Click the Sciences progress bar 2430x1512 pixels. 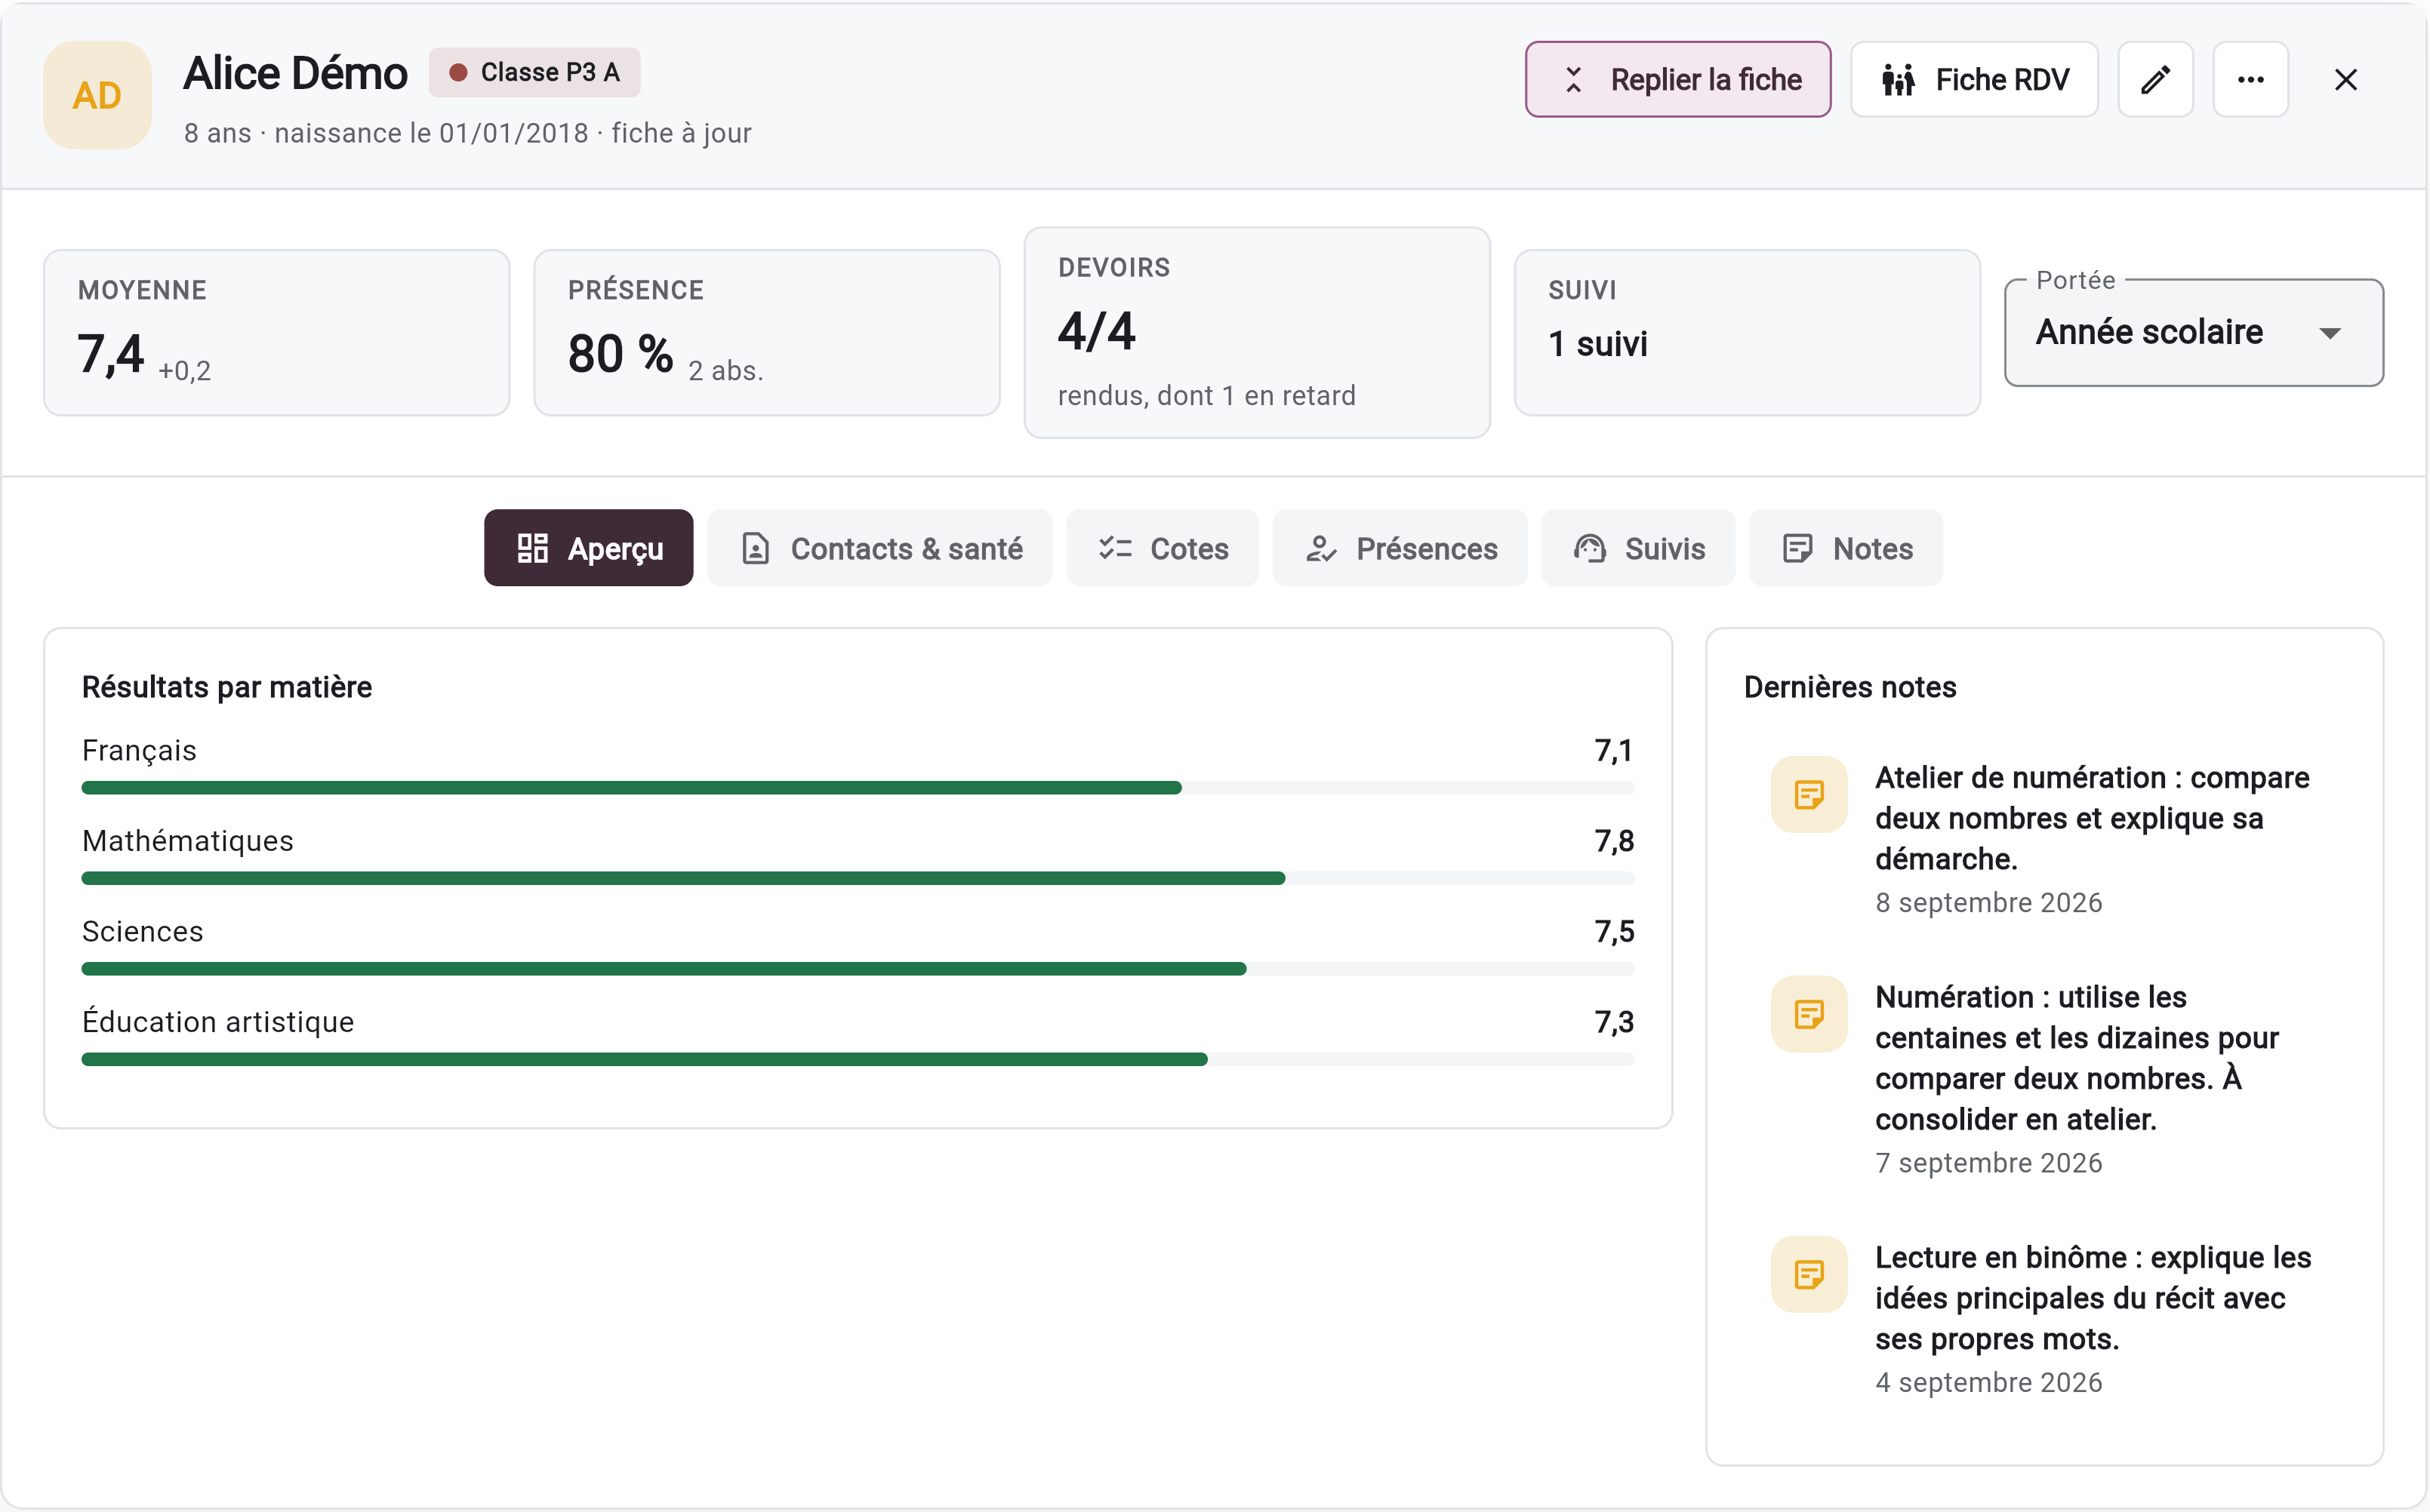click(858, 969)
